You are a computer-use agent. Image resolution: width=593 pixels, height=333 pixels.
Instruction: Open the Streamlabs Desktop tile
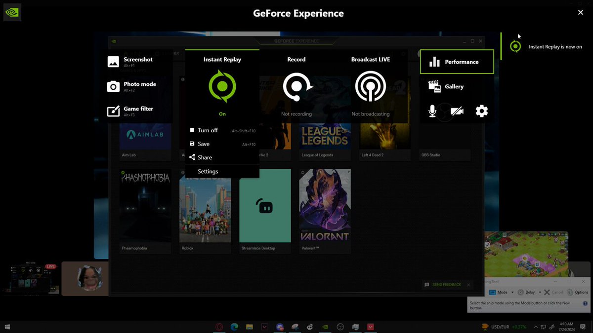coord(265,211)
